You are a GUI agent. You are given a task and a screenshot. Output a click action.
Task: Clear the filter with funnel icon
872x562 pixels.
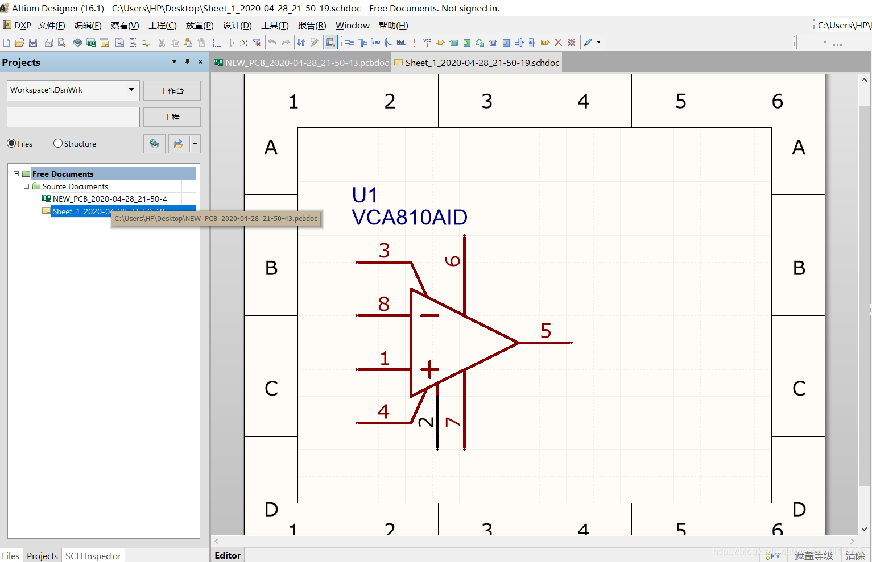point(257,43)
